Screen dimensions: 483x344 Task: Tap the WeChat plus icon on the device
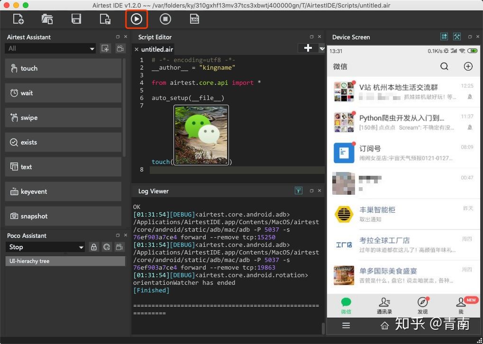click(468, 66)
